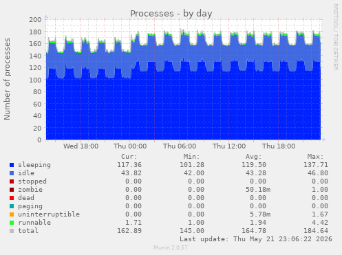
Task: Click the 'stopped' legend label
Action: coord(32,181)
